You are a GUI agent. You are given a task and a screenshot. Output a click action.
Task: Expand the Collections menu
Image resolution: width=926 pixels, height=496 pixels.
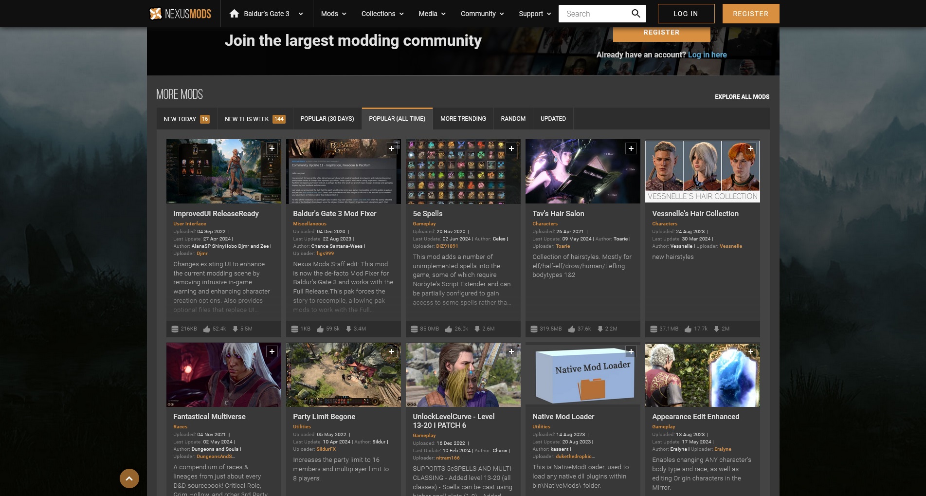click(x=382, y=14)
